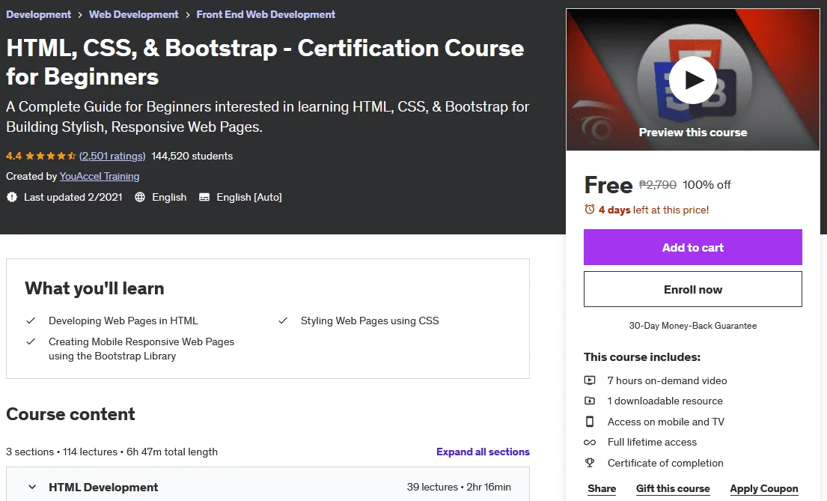Click This course includes heading
The height and width of the screenshot is (501, 827).
pyautogui.click(x=642, y=357)
